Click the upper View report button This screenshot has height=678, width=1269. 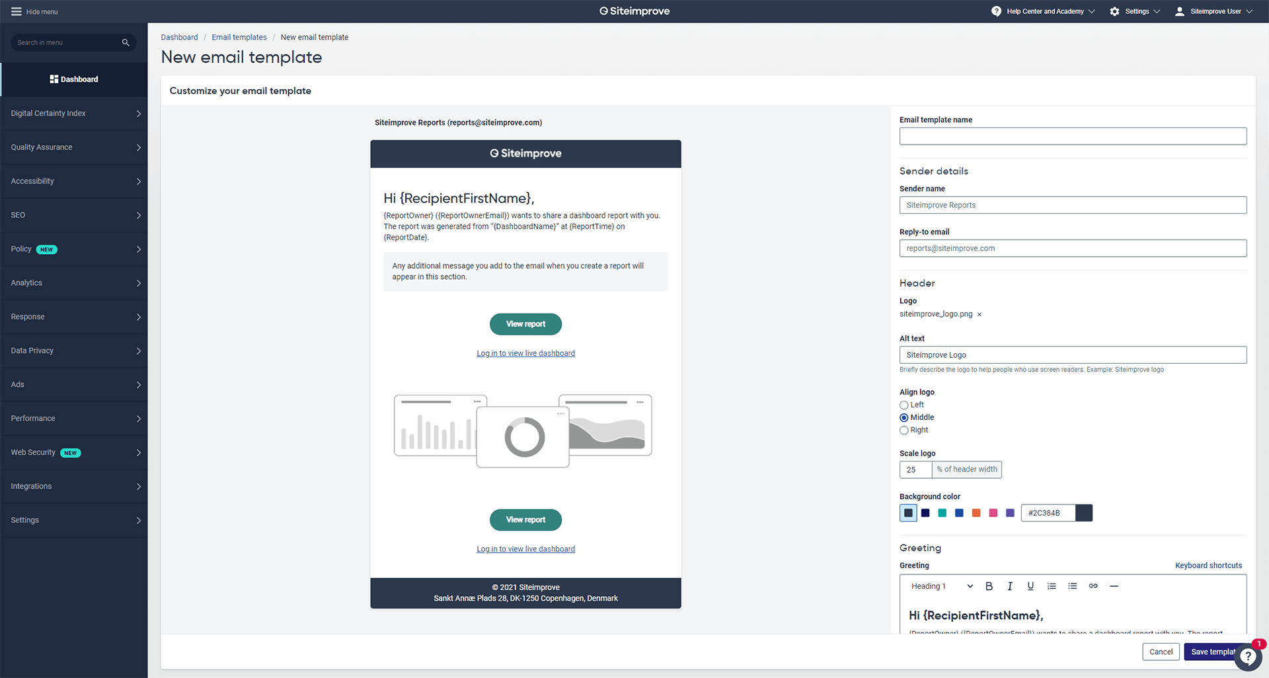pyautogui.click(x=525, y=324)
